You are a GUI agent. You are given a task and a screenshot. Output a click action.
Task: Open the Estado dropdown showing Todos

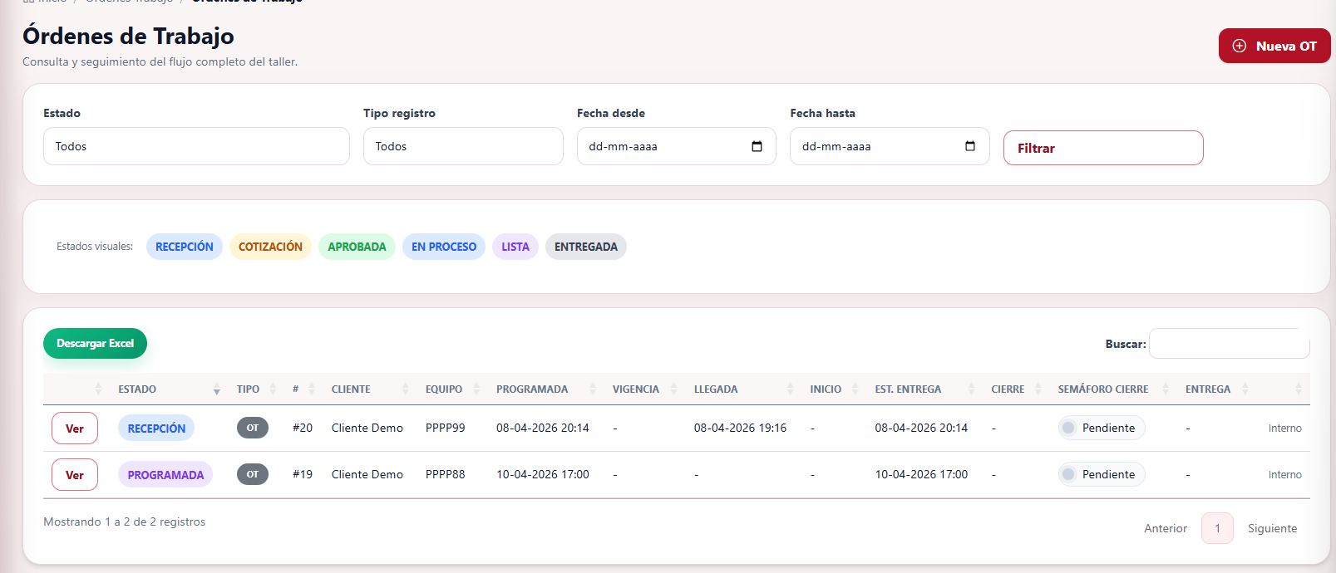coord(196,146)
